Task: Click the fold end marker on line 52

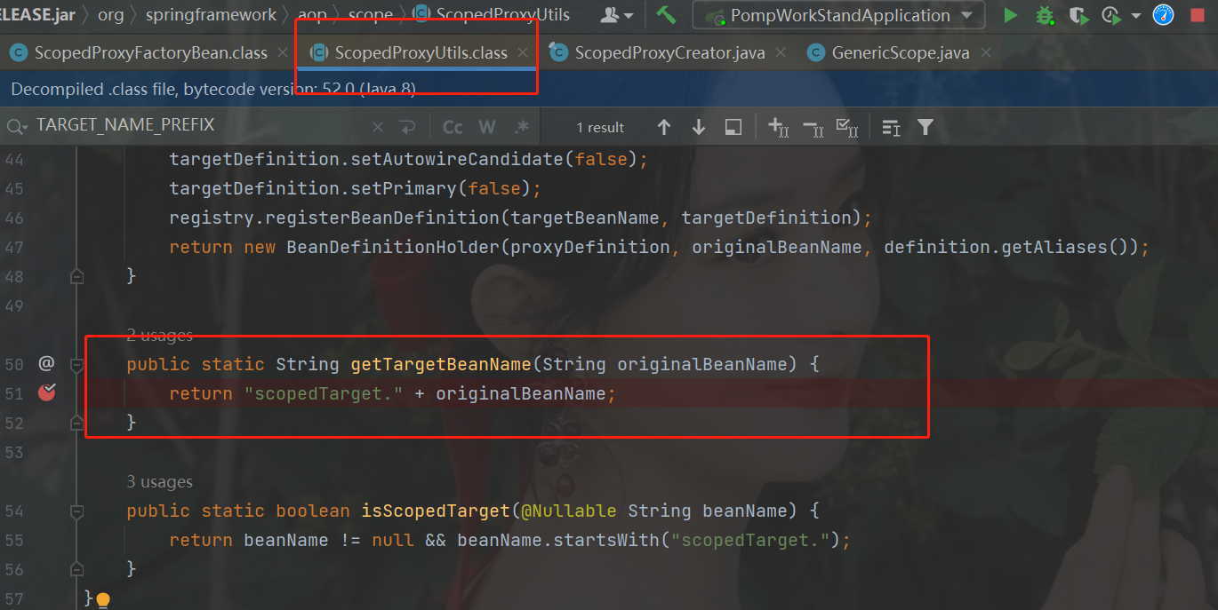Action: click(x=77, y=424)
